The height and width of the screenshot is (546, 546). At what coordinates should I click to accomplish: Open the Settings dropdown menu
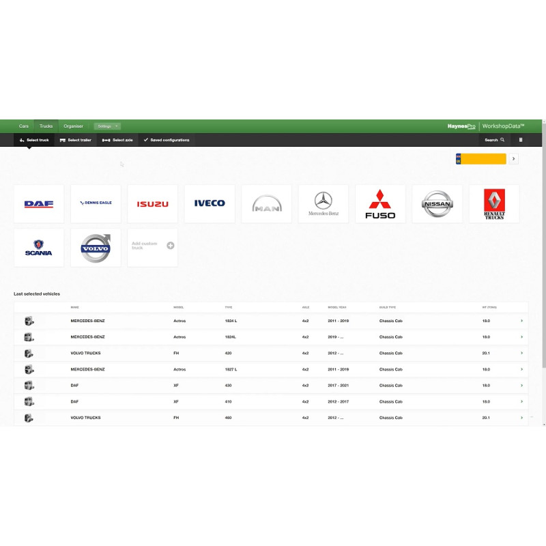pos(107,126)
